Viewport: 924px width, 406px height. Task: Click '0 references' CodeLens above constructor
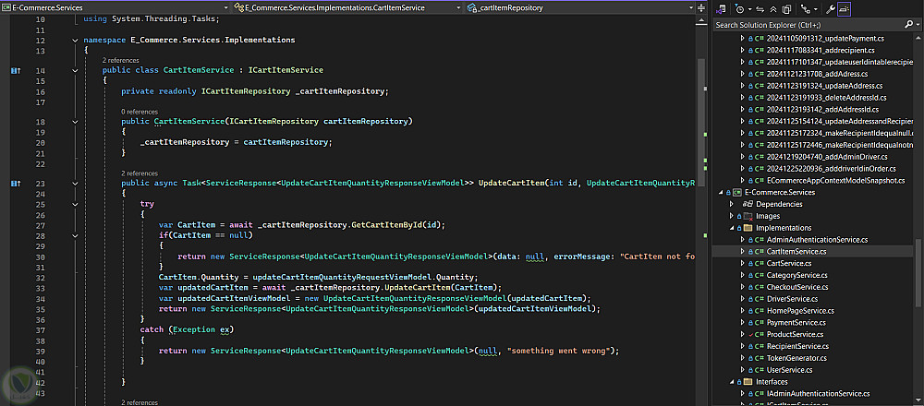(x=140, y=112)
